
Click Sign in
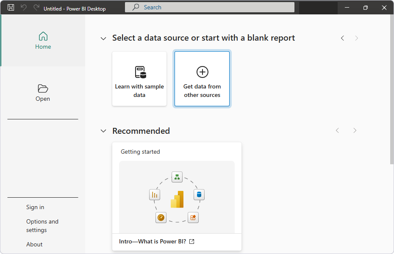[x=35, y=207]
